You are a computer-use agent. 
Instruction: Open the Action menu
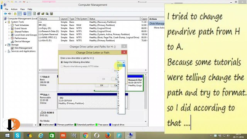pyautogui.click(x=14, y=9)
